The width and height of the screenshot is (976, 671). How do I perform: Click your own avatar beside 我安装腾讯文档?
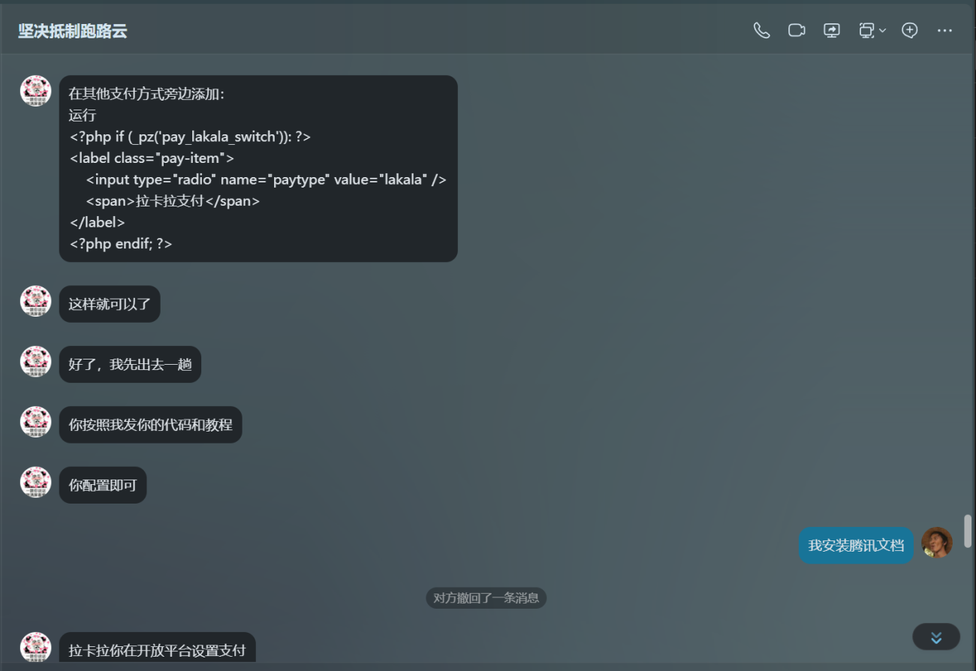click(x=936, y=543)
